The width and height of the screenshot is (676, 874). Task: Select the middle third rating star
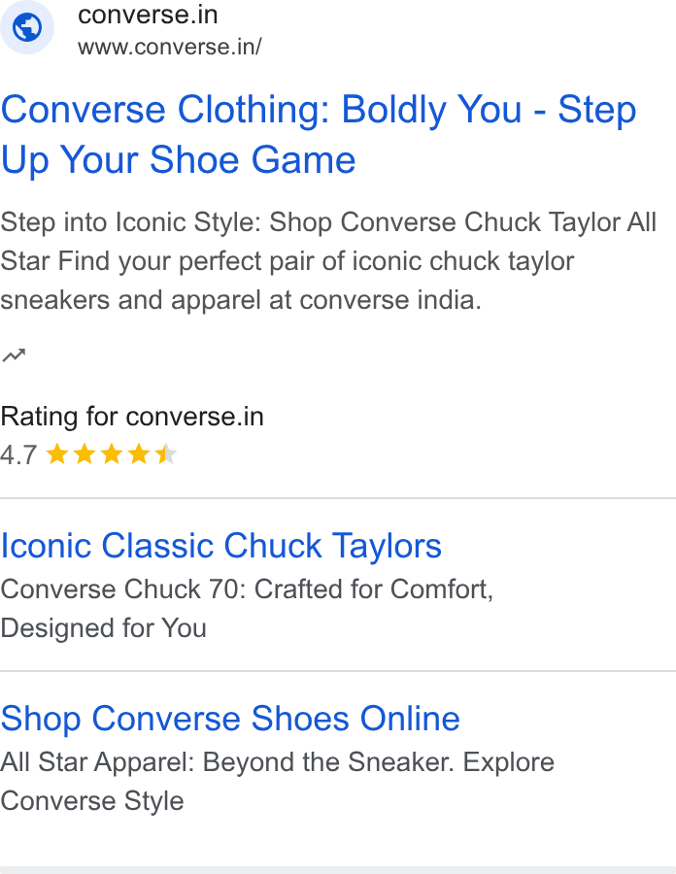[x=112, y=454]
